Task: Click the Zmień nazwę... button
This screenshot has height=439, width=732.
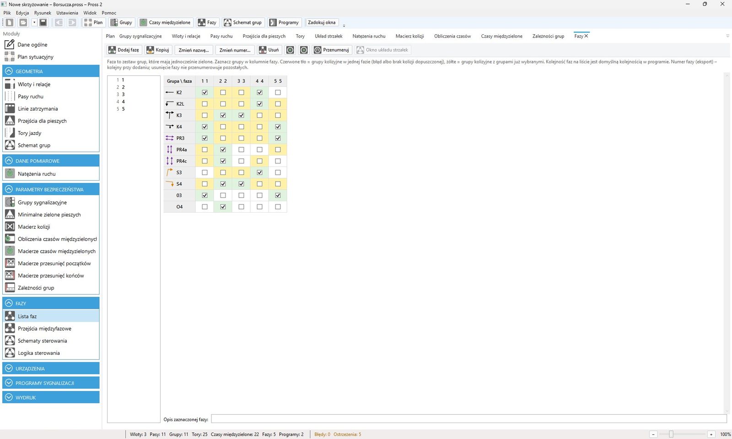Action: pos(194,50)
